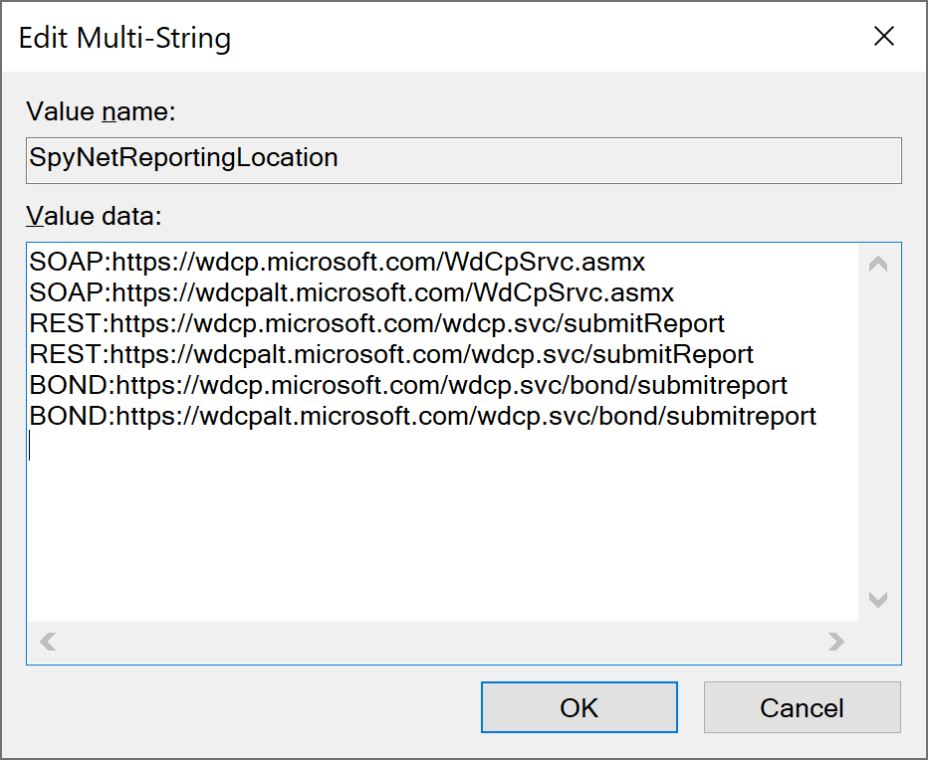This screenshot has height=760, width=928.
Task: Click the REST:https://wdcpalt.microsoft.com/wdcp.svc/submitReport line
Action: point(391,354)
